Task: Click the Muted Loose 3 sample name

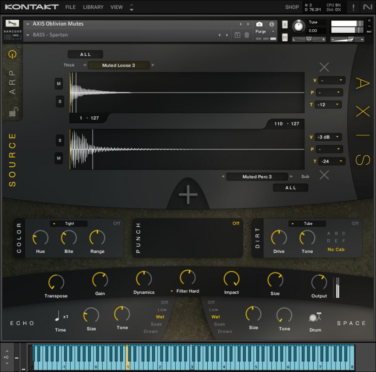Action: point(118,65)
